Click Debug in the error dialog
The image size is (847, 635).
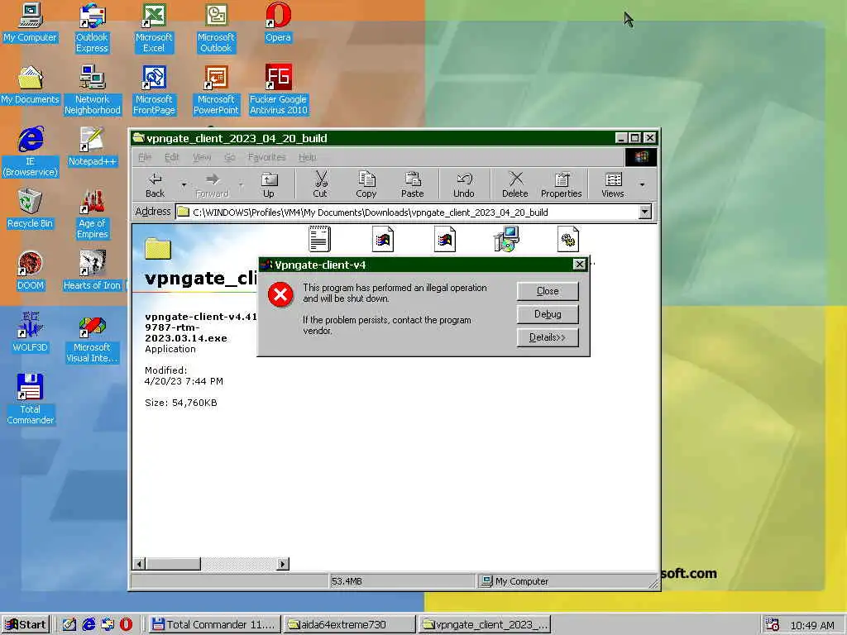pyautogui.click(x=548, y=314)
